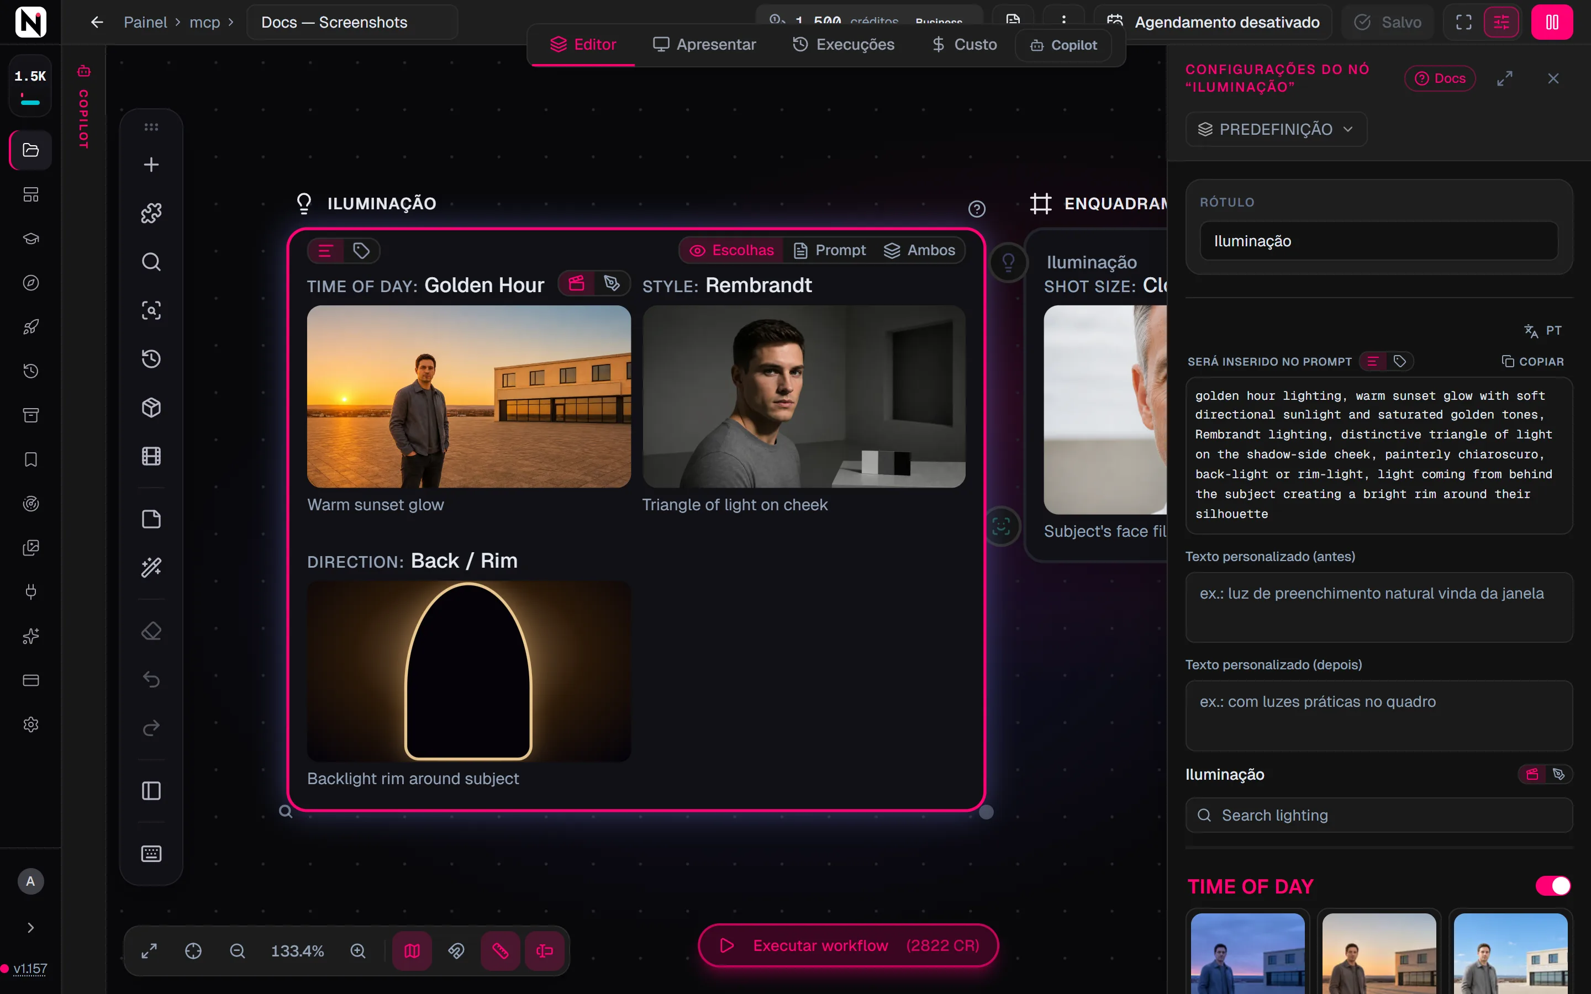This screenshot has width=1591, height=994.
Task: Click the add node plus icon
Action: tap(151, 165)
